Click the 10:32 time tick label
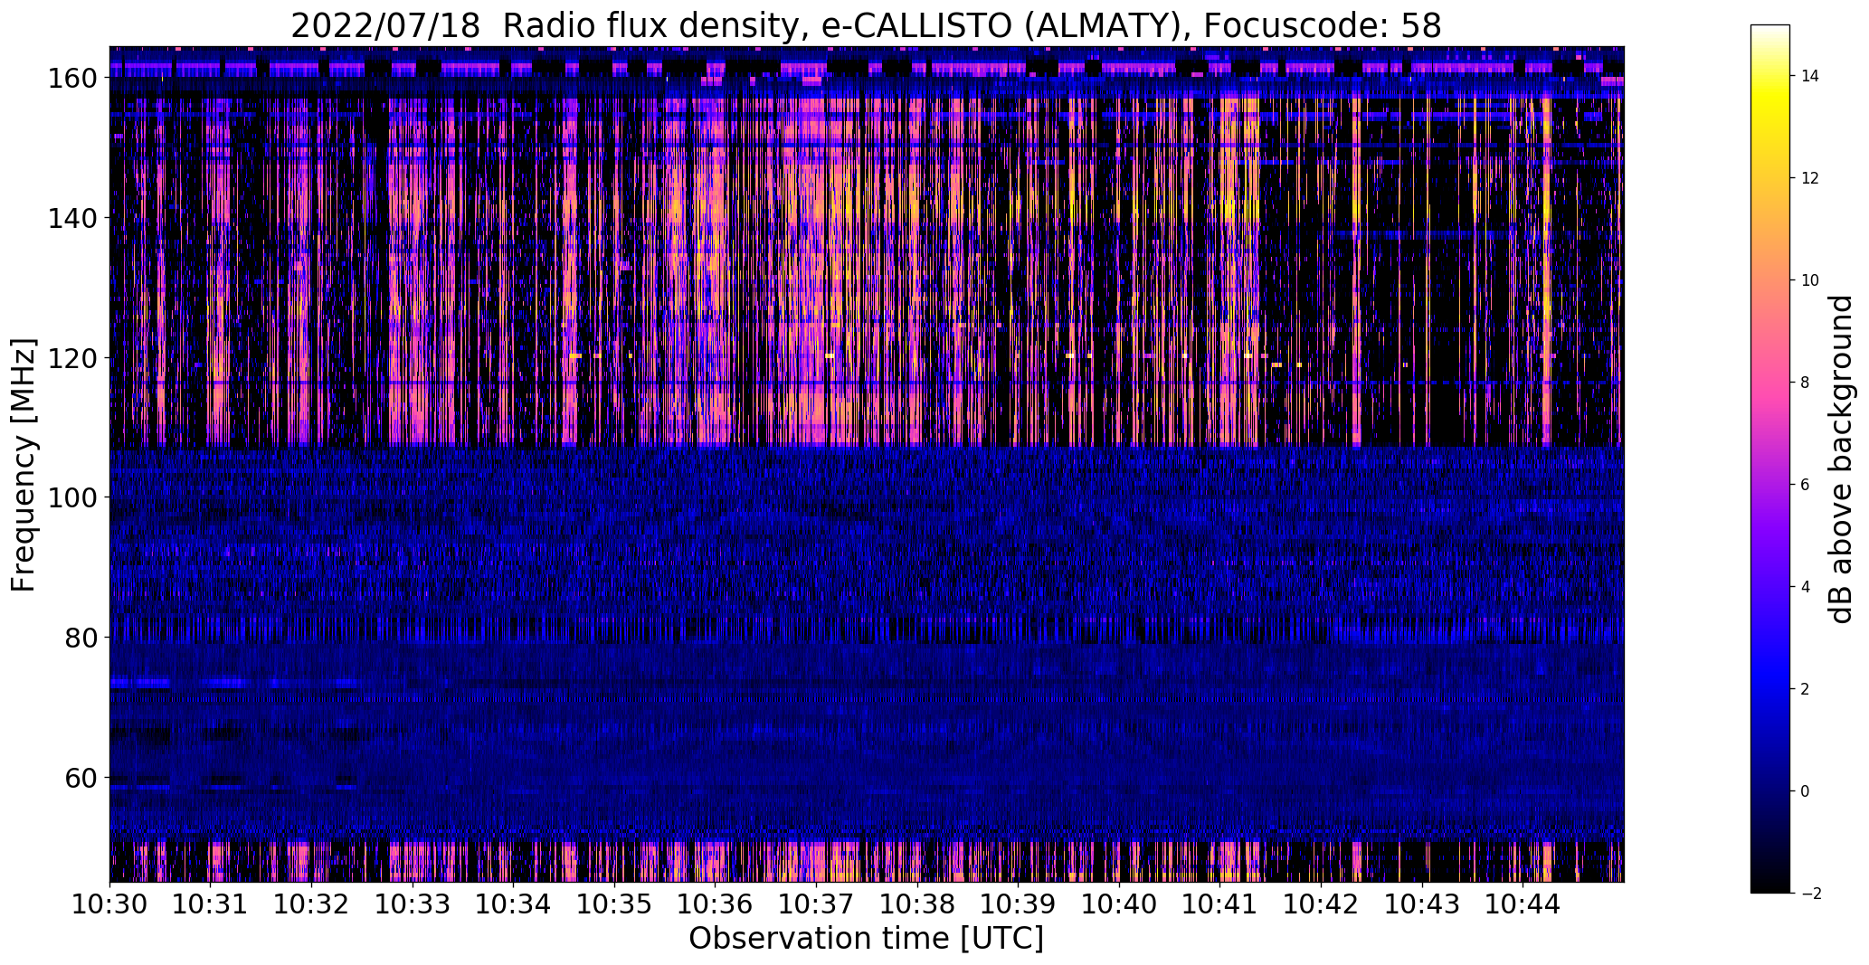This screenshot has width=1869, height=965. point(312,904)
